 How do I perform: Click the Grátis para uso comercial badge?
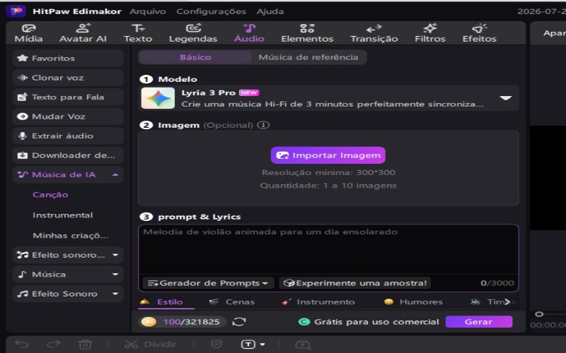369,322
